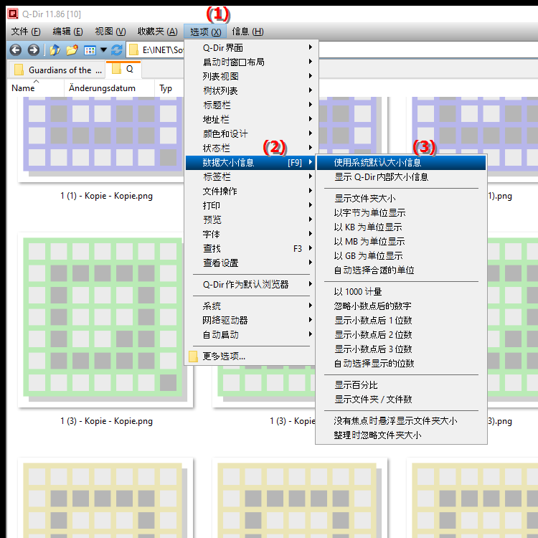Expand the Q-Dir 界面 submenu
The image size is (538, 538).
[250, 47]
